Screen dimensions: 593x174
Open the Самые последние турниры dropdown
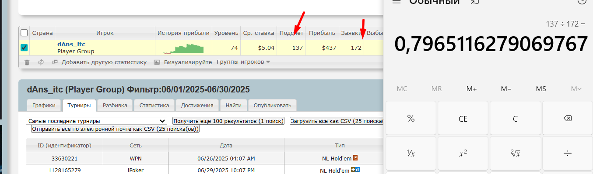(96, 121)
